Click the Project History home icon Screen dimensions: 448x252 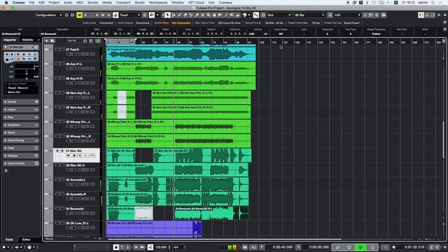click(x=66, y=15)
